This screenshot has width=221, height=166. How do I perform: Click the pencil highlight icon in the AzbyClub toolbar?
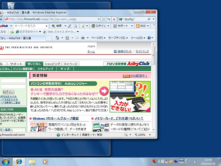click(69, 26)
